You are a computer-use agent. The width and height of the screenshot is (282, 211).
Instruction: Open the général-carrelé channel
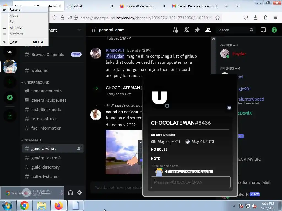click(x=53, y=158)
